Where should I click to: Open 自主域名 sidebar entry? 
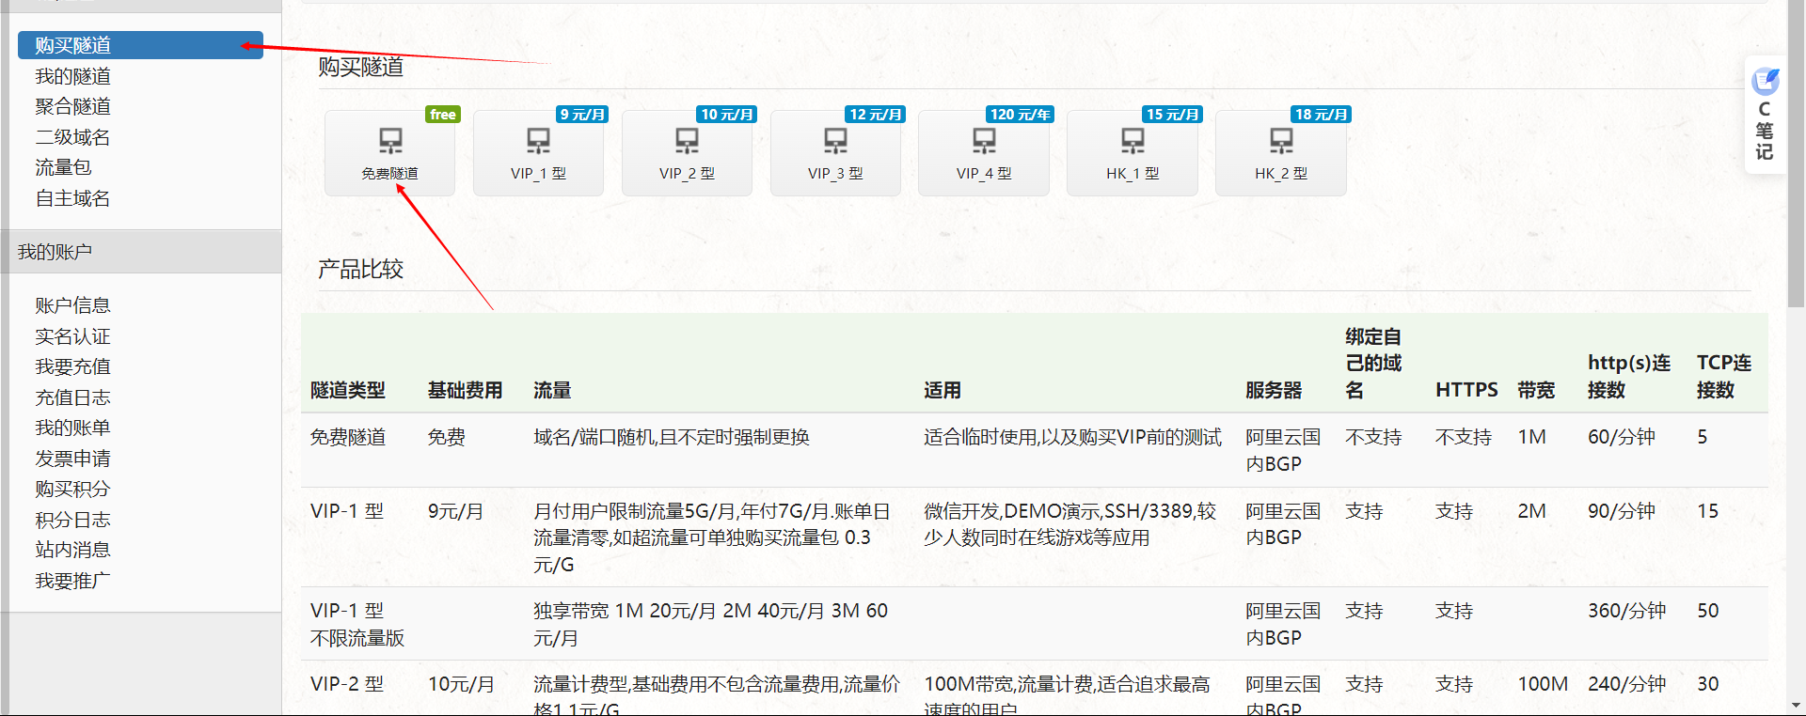[x=73, y=198]
